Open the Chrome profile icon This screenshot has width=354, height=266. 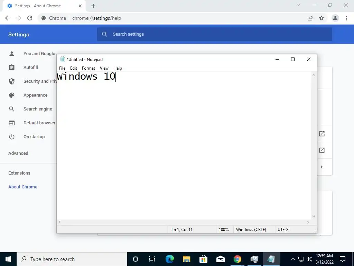tap(335, 18)
